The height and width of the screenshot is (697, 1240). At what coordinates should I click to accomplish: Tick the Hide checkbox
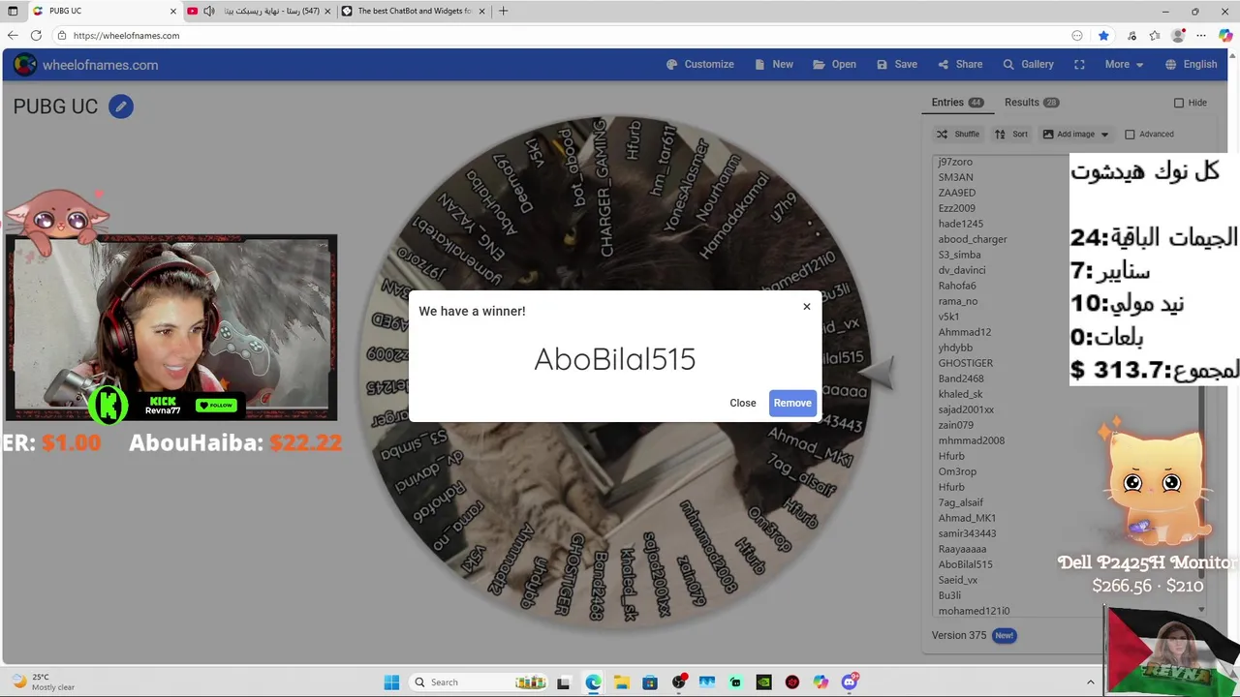click(1179, 103)
